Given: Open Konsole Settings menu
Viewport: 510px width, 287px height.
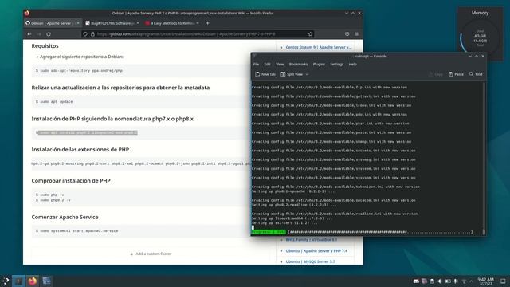Looking at the screenshot, I should [x=337, y=65].
